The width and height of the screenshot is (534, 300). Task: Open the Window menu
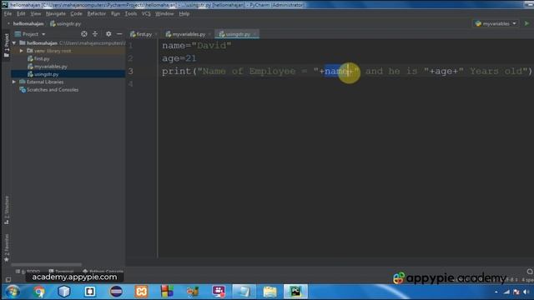[164, 13]
